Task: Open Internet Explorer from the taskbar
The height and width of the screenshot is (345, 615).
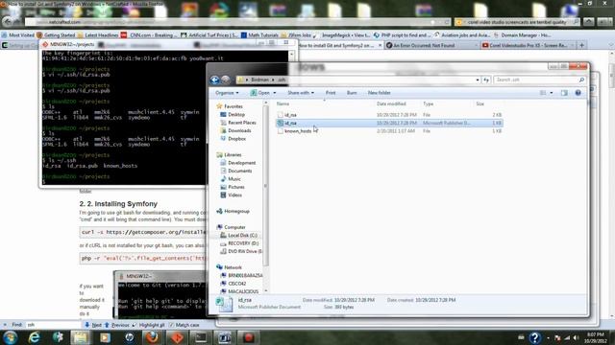Action: [x=35, y=337]
